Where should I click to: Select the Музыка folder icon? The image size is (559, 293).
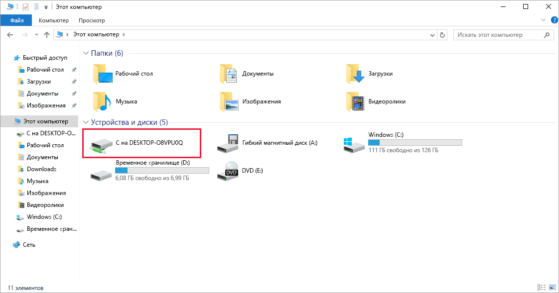coord(102,101)
